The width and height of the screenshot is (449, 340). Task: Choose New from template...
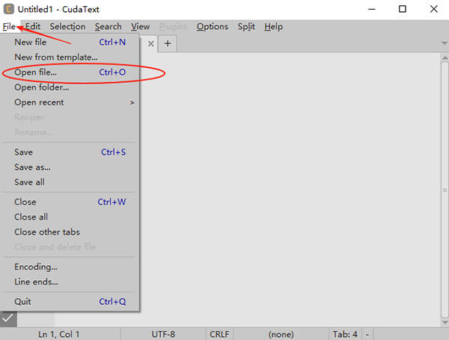click(70, 58)
